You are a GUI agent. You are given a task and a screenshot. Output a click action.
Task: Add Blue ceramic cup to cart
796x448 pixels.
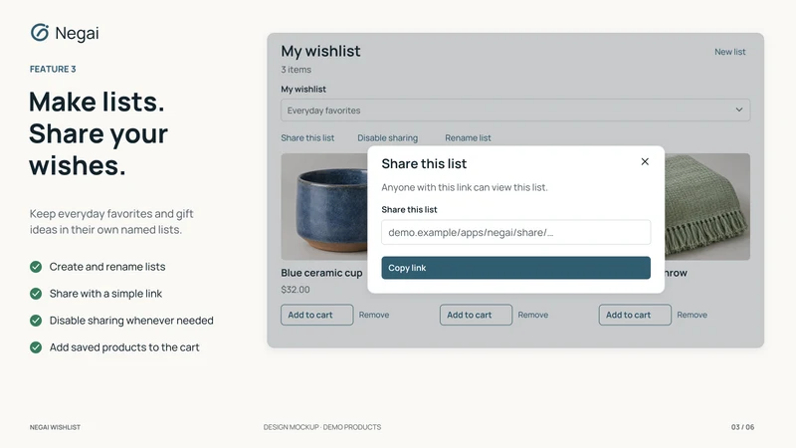click(x=316, y=315)
